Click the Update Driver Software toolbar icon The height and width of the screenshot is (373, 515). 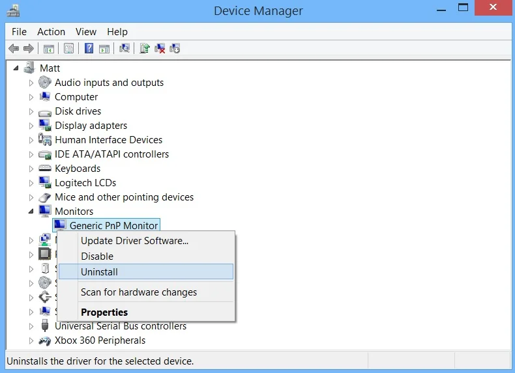click(145, 49)
